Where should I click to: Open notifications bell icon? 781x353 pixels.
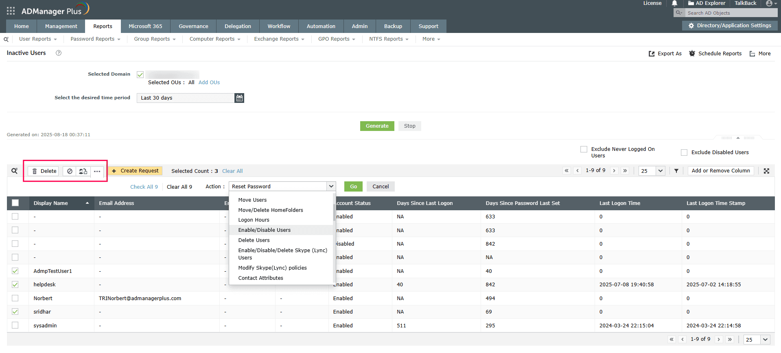(x=674, y=3)
